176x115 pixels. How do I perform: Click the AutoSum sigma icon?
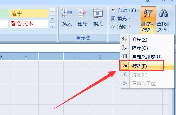pyautogui.click(x=113, y=10)
